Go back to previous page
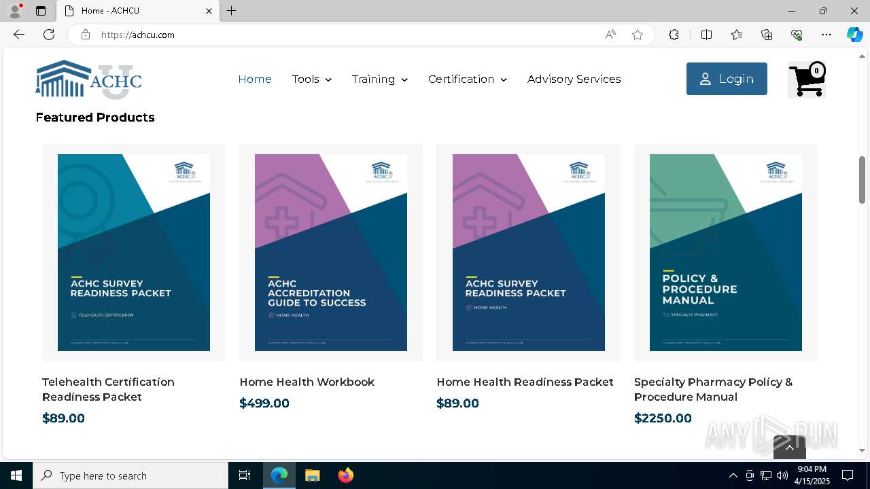870x489 pixels. 19,35
